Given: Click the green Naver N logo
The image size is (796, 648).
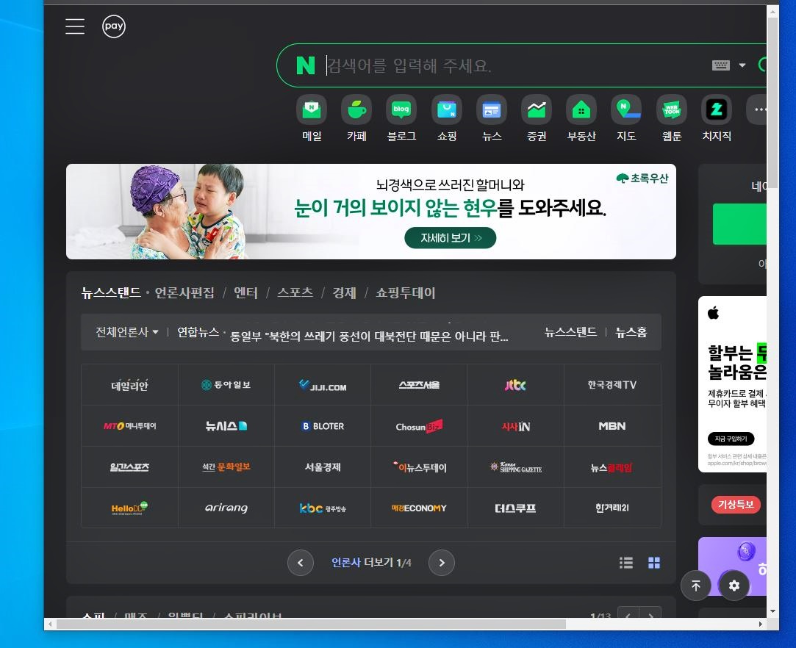Looking at the screenshot, I should pos(306,65).
